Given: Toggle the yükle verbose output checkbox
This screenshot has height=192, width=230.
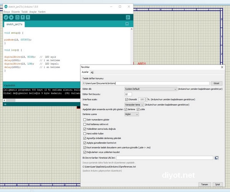Looking at the screenshot, I should [x=138, y=109].
